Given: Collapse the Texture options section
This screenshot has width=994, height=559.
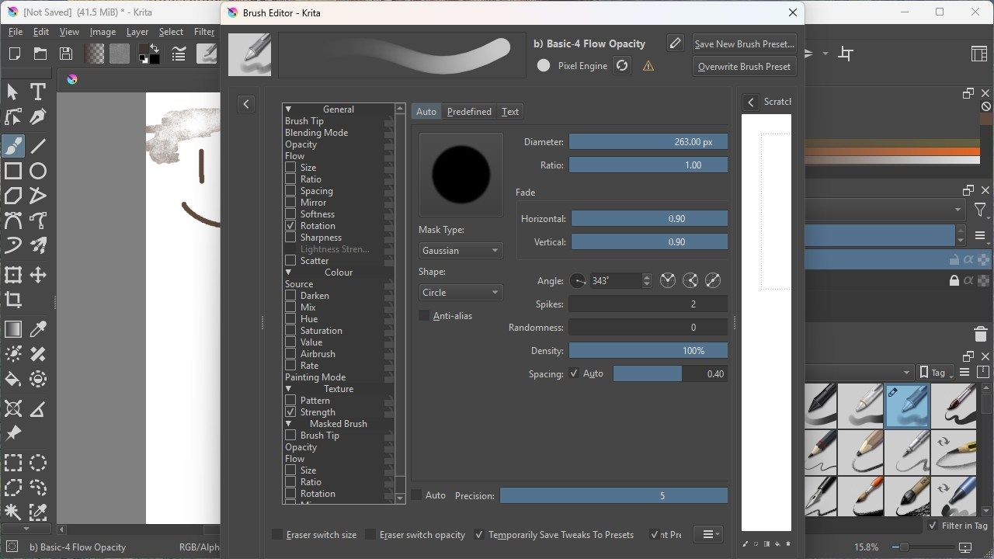Looking at the screenshot, I should 288,389.
